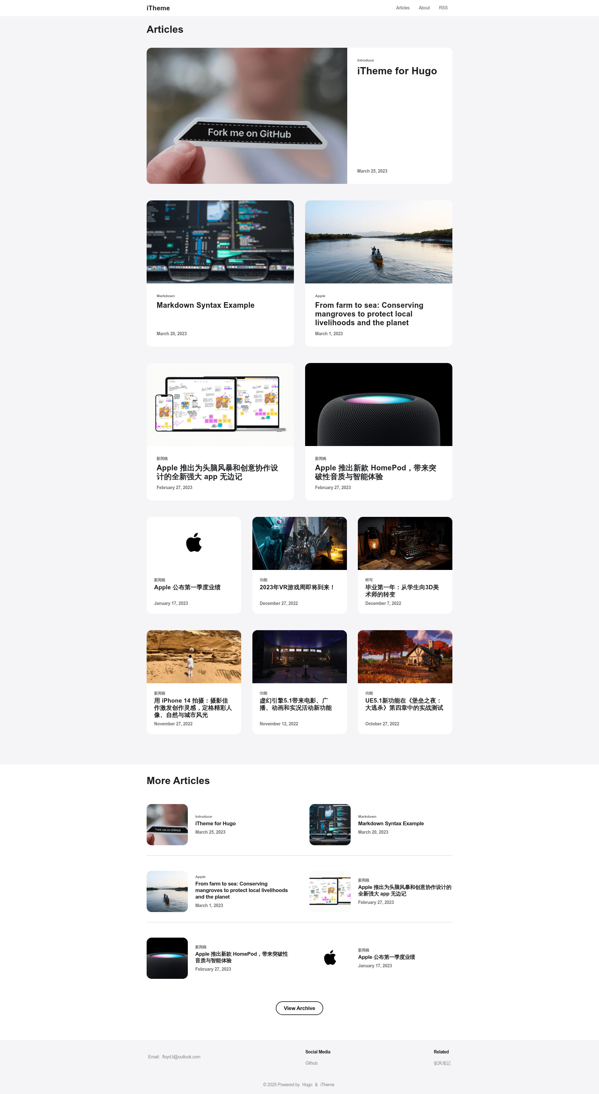This screenshot has height=1094, width=599.
Task: Click the iTheme thumbnail in More Articles
Action: click(x=167, y=824)
